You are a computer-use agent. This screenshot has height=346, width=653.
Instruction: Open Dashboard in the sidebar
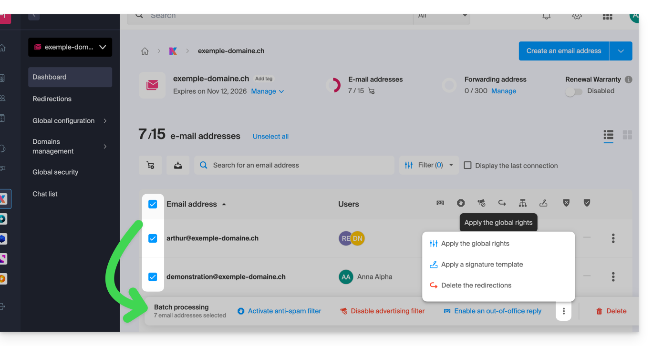pyautogui.click(x=70, y=77)
